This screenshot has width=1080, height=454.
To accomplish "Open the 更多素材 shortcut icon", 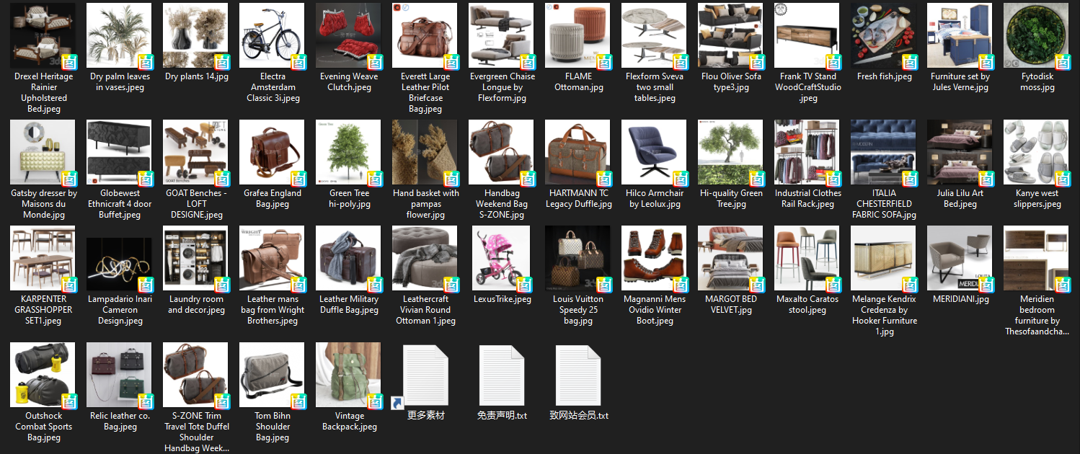I will [425, 375].
